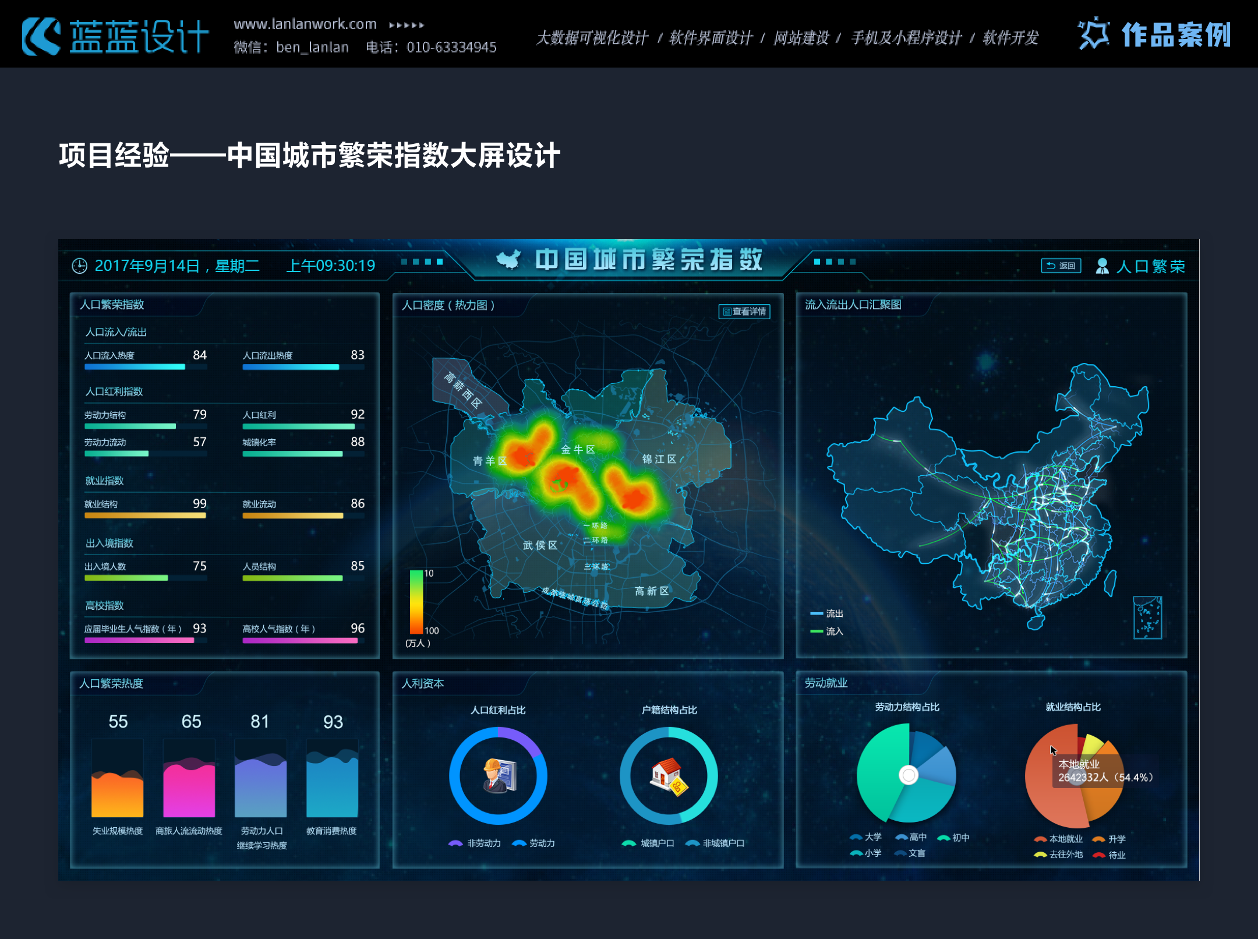Click the user icon beside 人口繁荣
Screen dimensions: 1258x939
[x=1102, y=266]
